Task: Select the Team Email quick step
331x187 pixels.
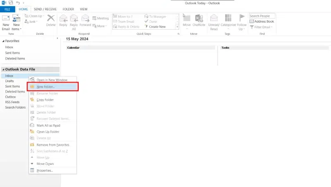Action: [x=124, y=21]
